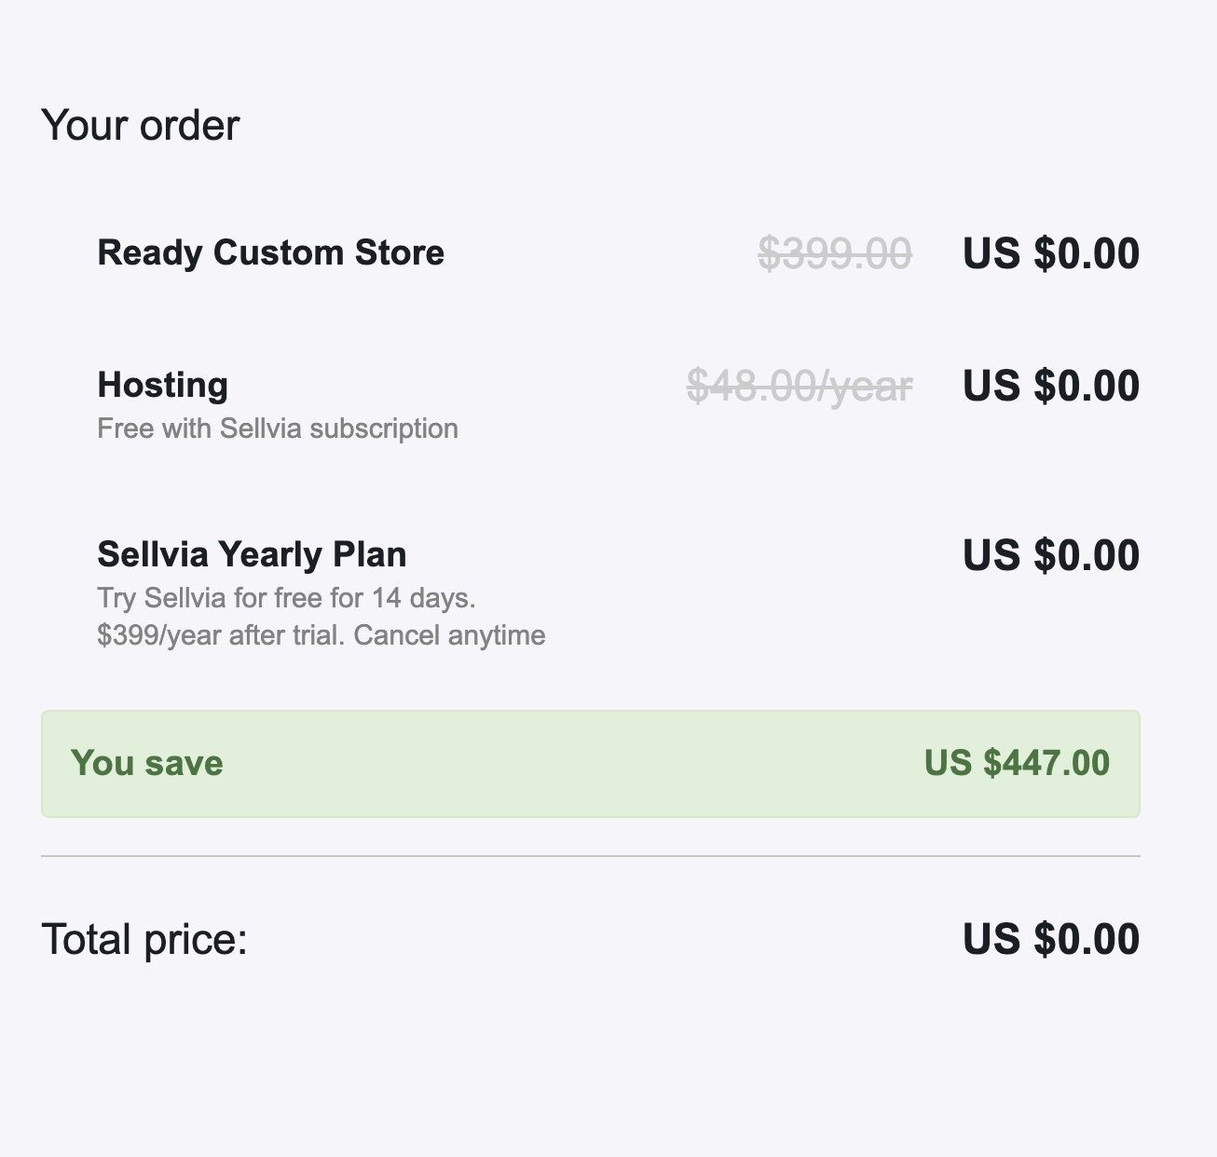Viewport: 1217px width, 1157px height.
Task: Click '$399/year after trial. Cancel anytime' text
Action: point(321,635)
